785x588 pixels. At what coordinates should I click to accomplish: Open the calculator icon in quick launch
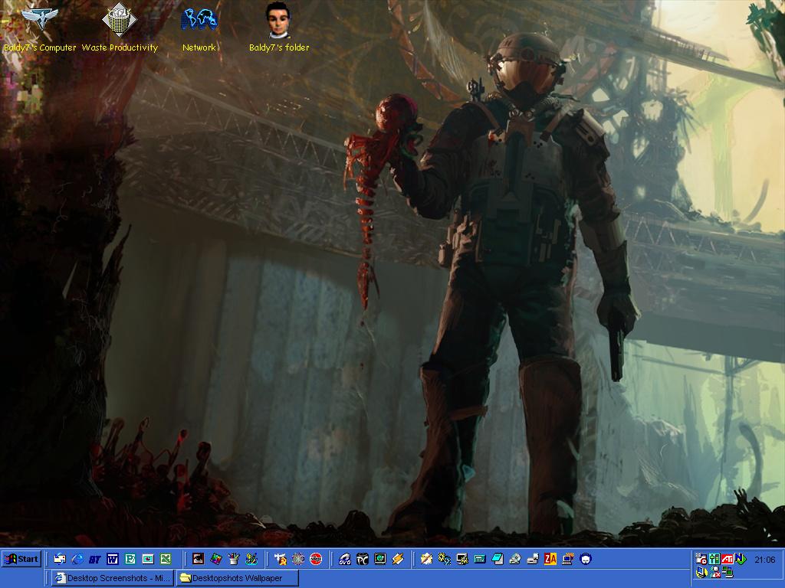click(x=479, y=559)
